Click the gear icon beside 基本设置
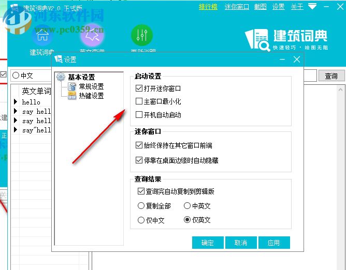This screenshot has width=346, height=270. tap(61, 77)
